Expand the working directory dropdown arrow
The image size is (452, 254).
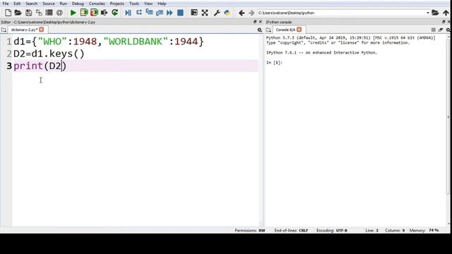click(428, 13)
